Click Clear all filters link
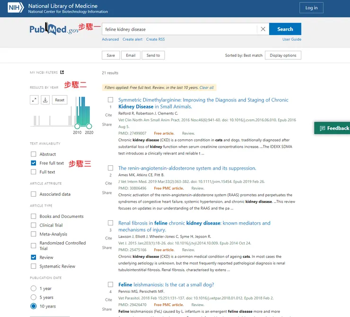 tap(207, 88)
